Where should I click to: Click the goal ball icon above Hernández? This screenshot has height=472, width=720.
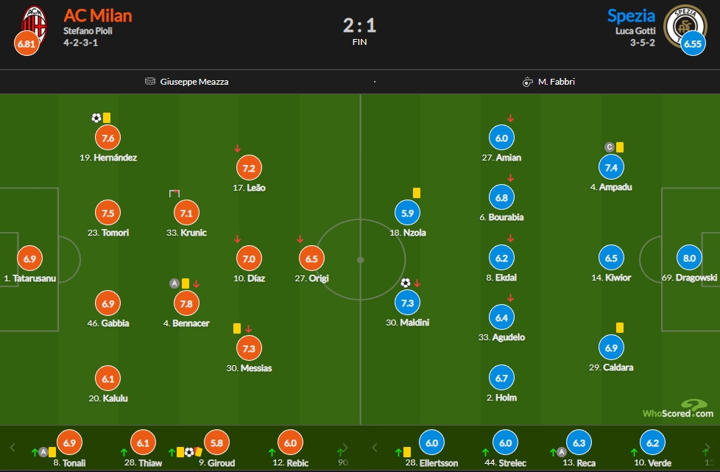(x=96, y=117)
